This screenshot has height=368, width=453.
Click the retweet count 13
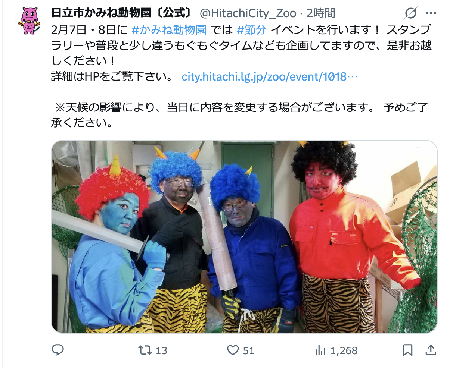161,350
